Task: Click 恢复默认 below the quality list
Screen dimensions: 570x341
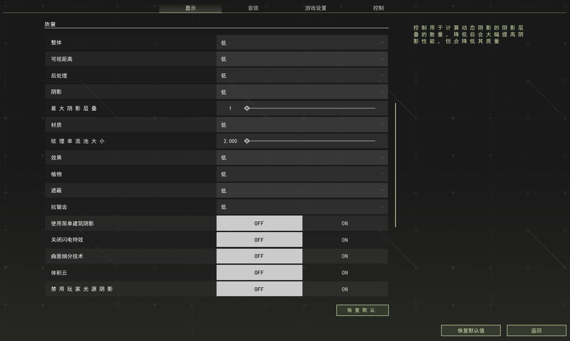Action: (362, 310)
